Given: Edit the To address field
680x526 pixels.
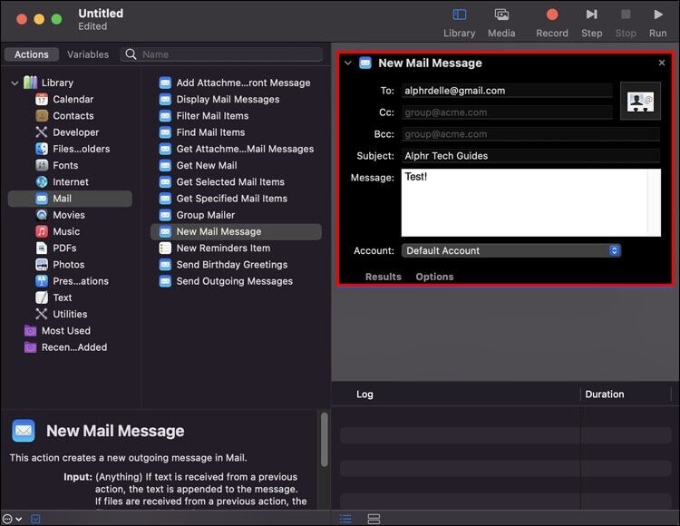Looking at the screenshot, I should pos(507,91).
